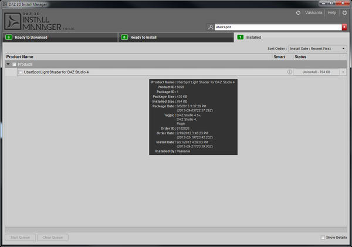Open the Vaskania account menu
This screenshot has height=247, width=352.
pyautogui.click(x=314, y=13)
